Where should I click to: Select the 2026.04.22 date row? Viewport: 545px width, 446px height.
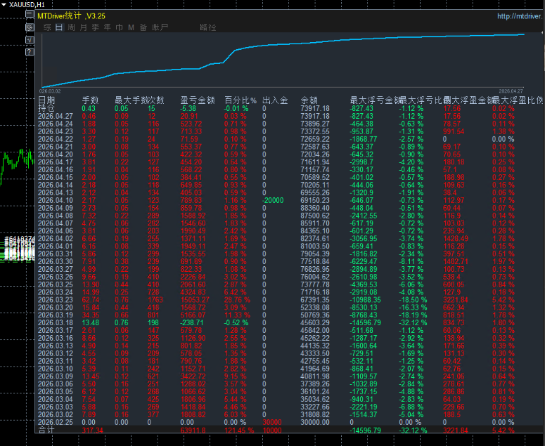click(56, 139)
